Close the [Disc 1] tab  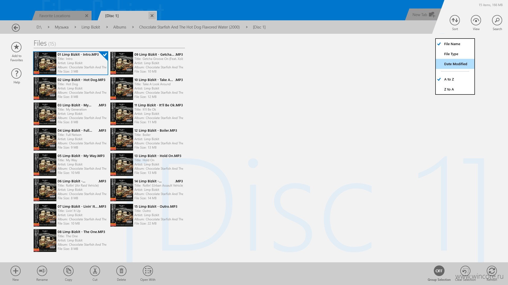(x=152, y=16)
